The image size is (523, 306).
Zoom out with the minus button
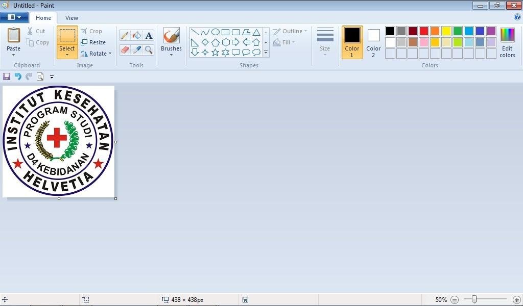click(x=455, y=300)
